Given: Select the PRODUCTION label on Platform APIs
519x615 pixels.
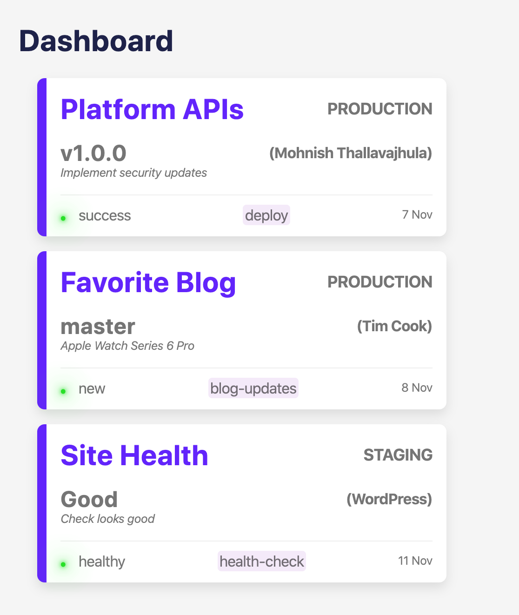Looking at the screenshot, I should [x=380, y=109].
